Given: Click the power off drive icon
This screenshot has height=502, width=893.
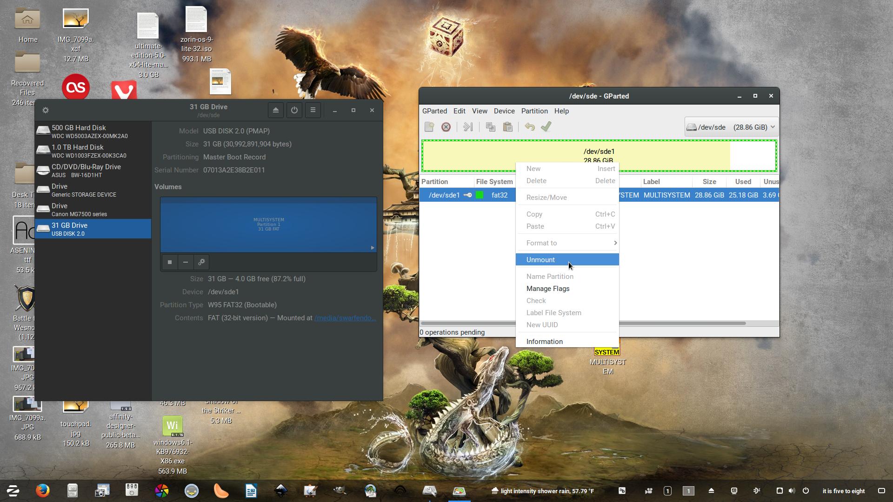Looking at the screenshot, I should [294, 110].
